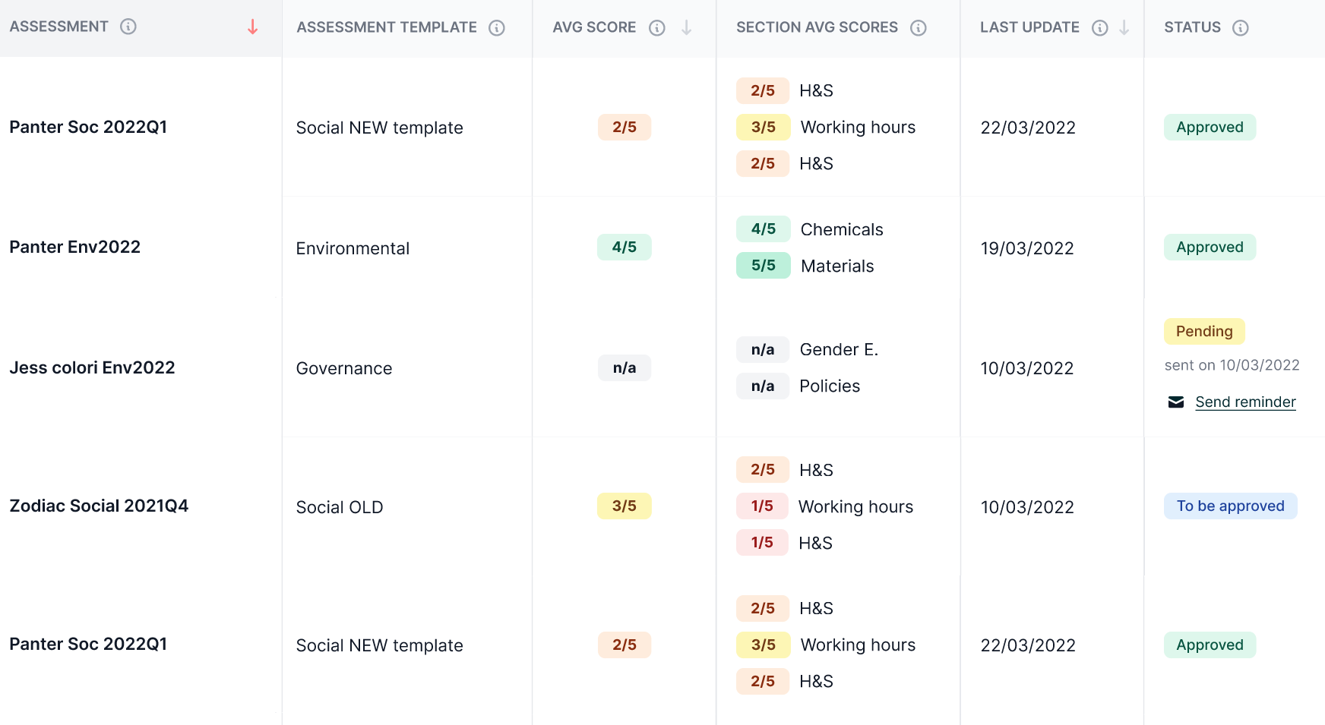Viewport: 1325px width, 725px height.
Task: Sort by AVG SCORE using arrow
Action: pyautogui.click(x=687, y=28)
